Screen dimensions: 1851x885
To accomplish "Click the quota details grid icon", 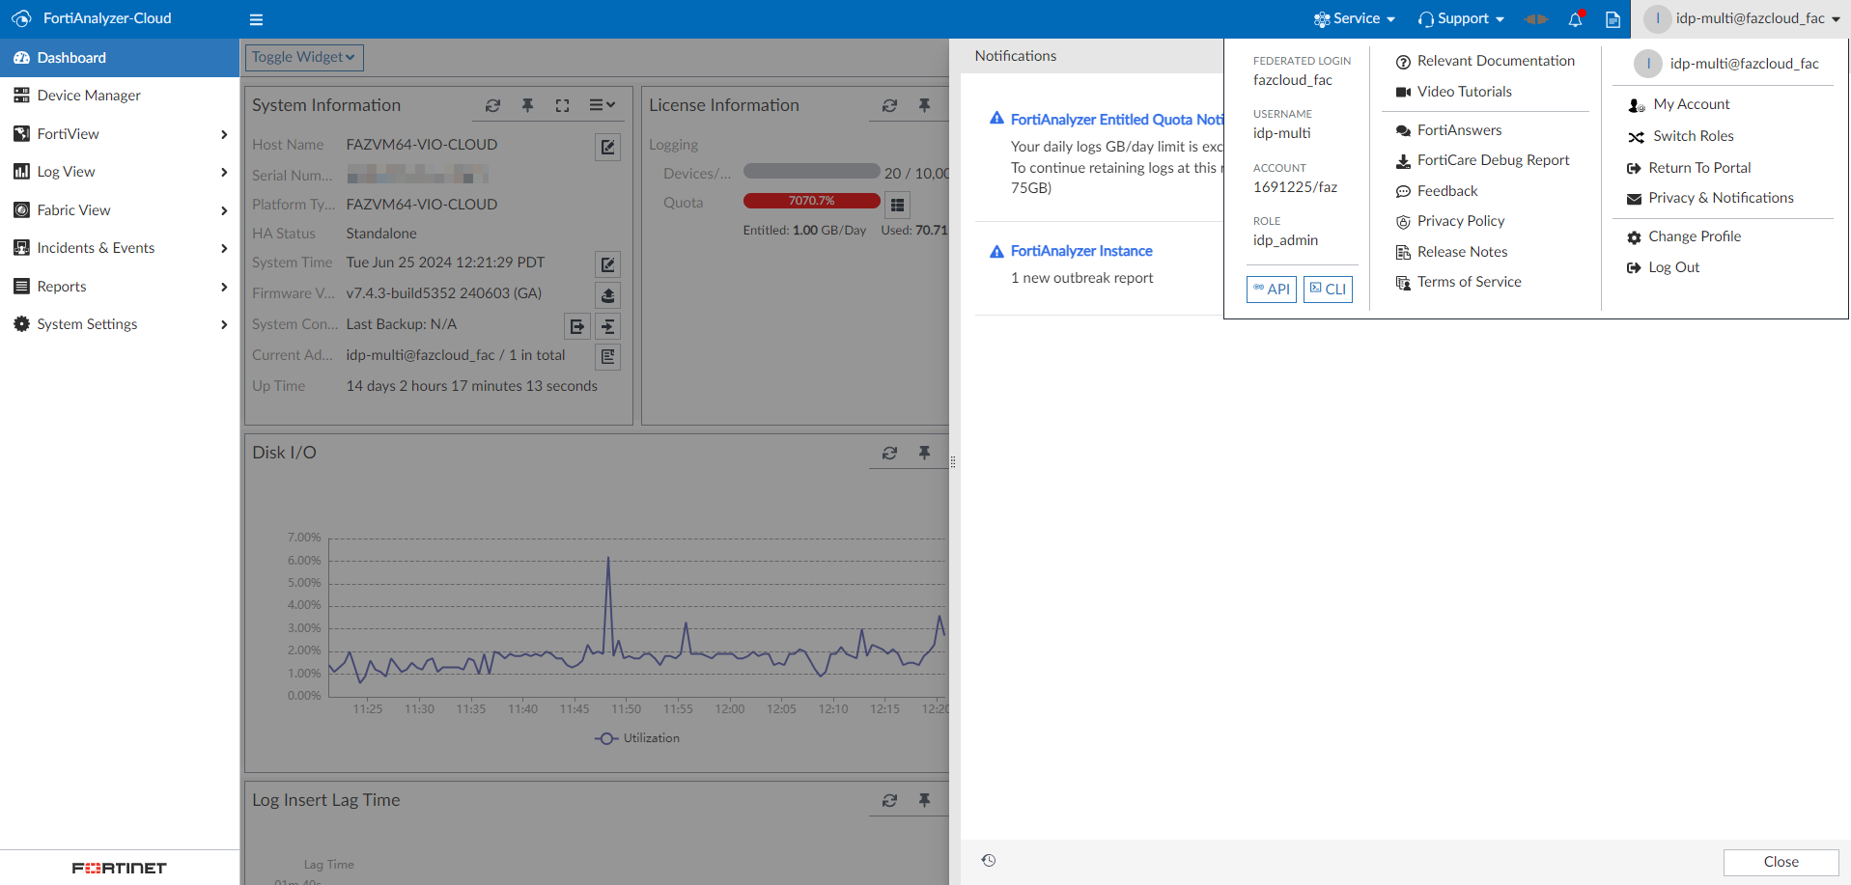I will coord(897,205).
